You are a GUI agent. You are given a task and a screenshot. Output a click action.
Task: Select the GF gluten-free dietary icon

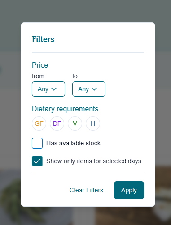coord(39,123)
